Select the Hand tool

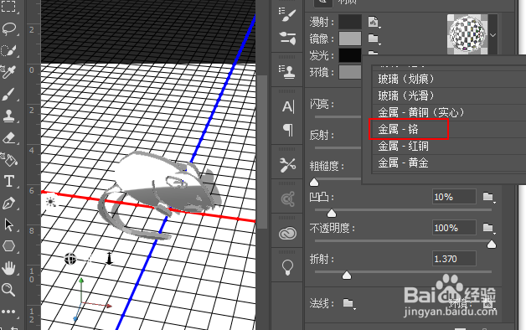pyautogui.click(x=8, y=268)
